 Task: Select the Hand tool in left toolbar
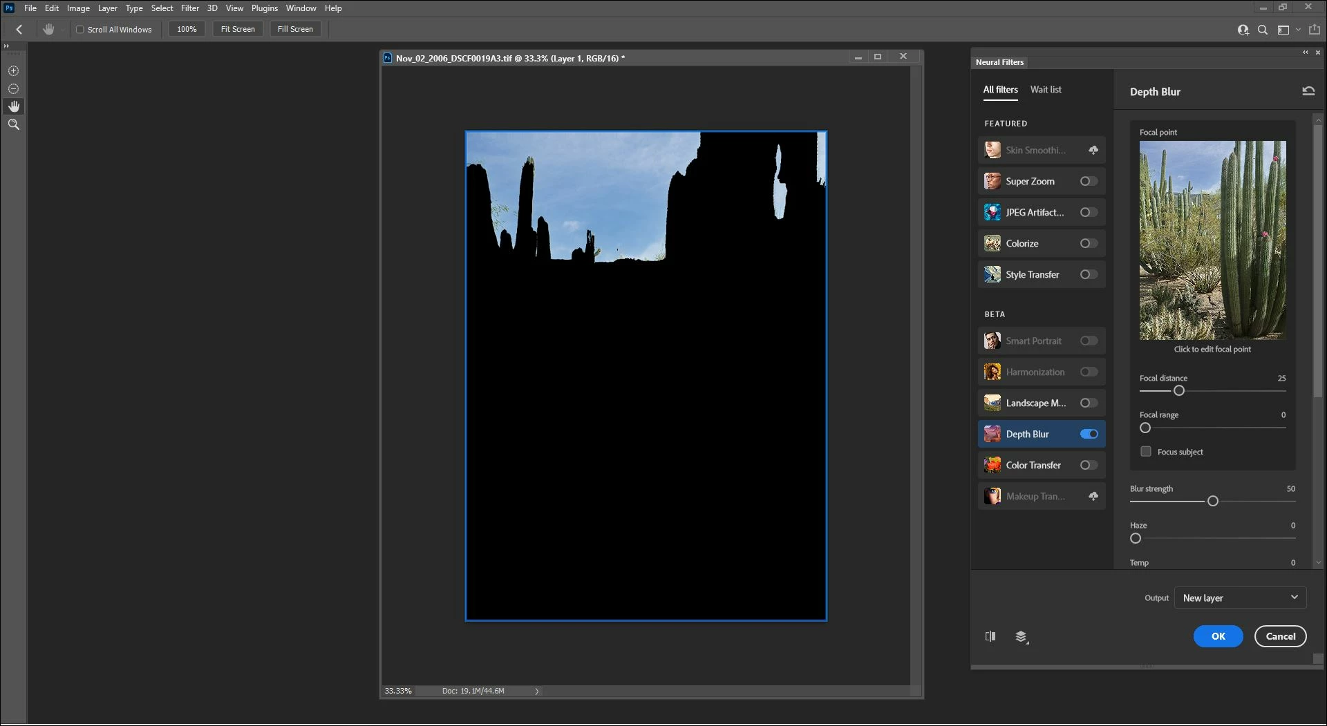coord(13,106)
